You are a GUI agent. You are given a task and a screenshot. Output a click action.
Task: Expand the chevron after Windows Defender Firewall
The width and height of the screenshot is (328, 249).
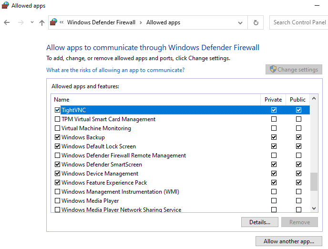click(141, 22)
